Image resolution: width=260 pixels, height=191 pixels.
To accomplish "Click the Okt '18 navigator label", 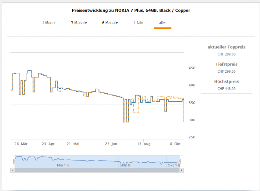I will pos(174,165).
